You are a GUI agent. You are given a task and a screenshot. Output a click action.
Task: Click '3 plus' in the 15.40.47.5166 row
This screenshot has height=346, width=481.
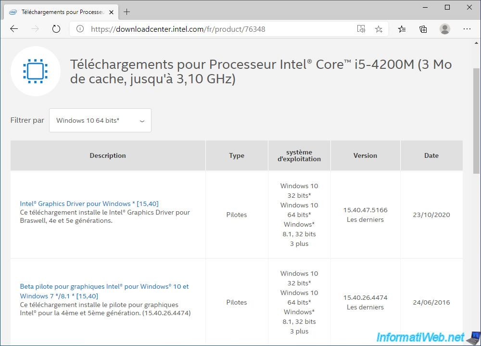pos(299,244)
